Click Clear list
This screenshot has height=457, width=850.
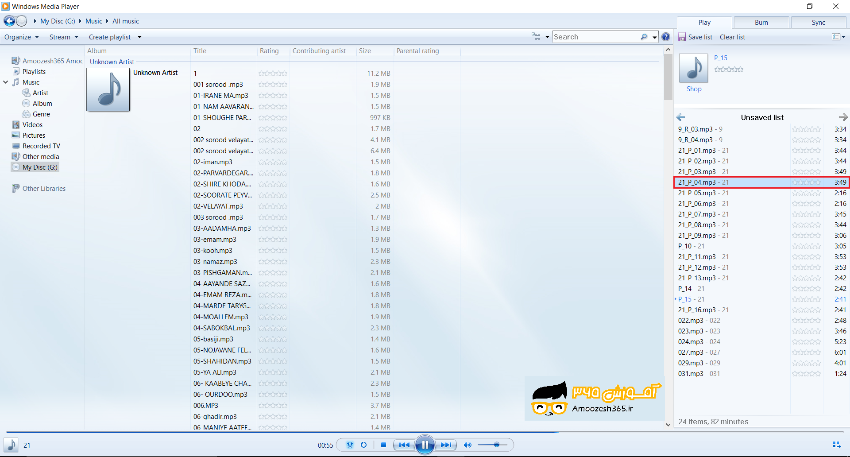[x=732, y=37]
